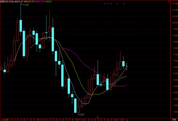Click the white crosshair doji on the latest candle
178x121 pixels.
(x=127, y=66)
